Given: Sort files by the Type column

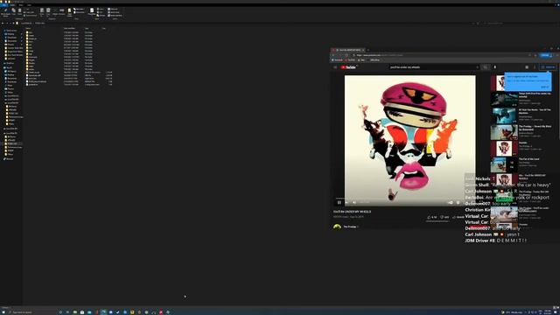Looking at the screenshot, I should click(x=87, y=28).
